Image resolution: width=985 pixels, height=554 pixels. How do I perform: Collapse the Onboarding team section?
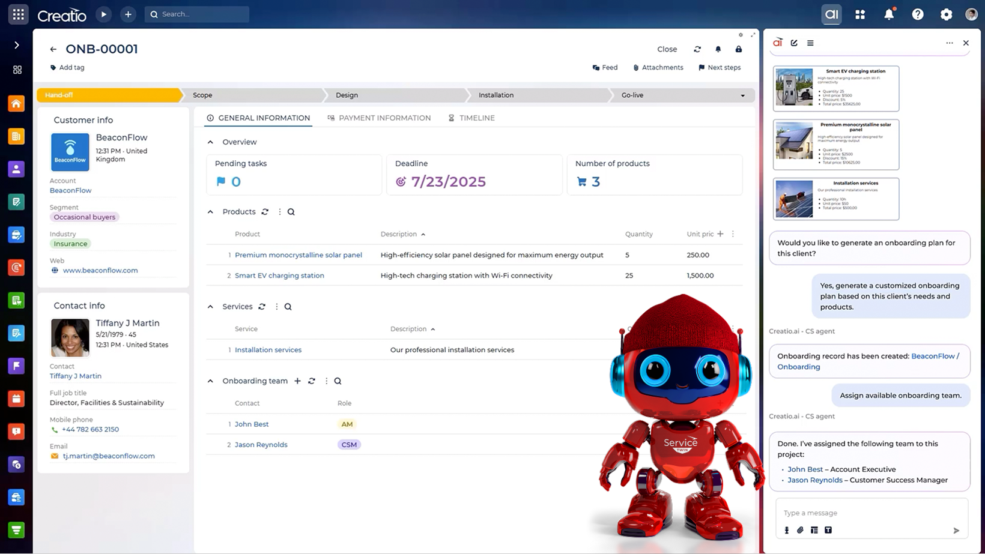210,381
